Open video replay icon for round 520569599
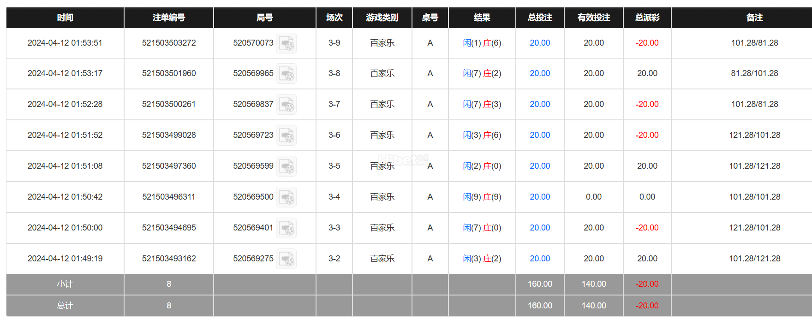Image resolution: width=812 pixels, height=319 pixels. 286,166
